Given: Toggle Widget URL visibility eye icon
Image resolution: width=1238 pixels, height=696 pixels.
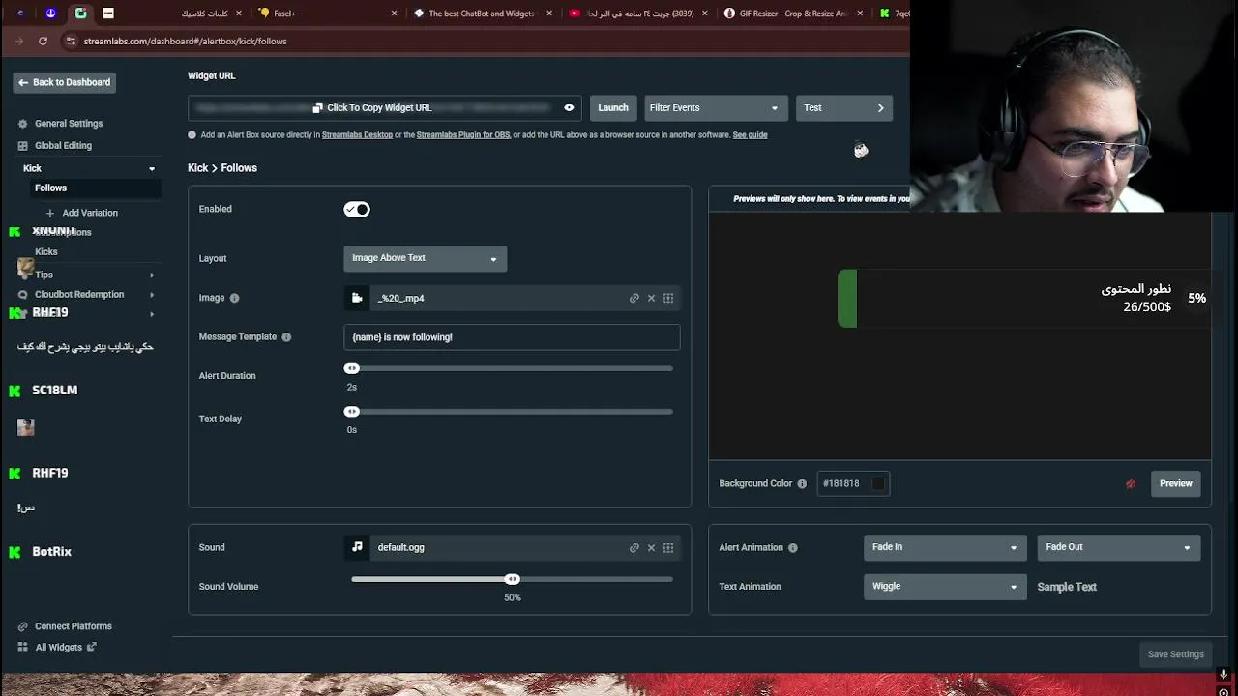Looking at the screenshot, I should tap(569, 108).
